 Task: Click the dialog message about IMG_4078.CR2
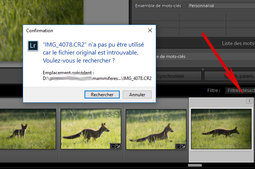[x=93, y=53]
